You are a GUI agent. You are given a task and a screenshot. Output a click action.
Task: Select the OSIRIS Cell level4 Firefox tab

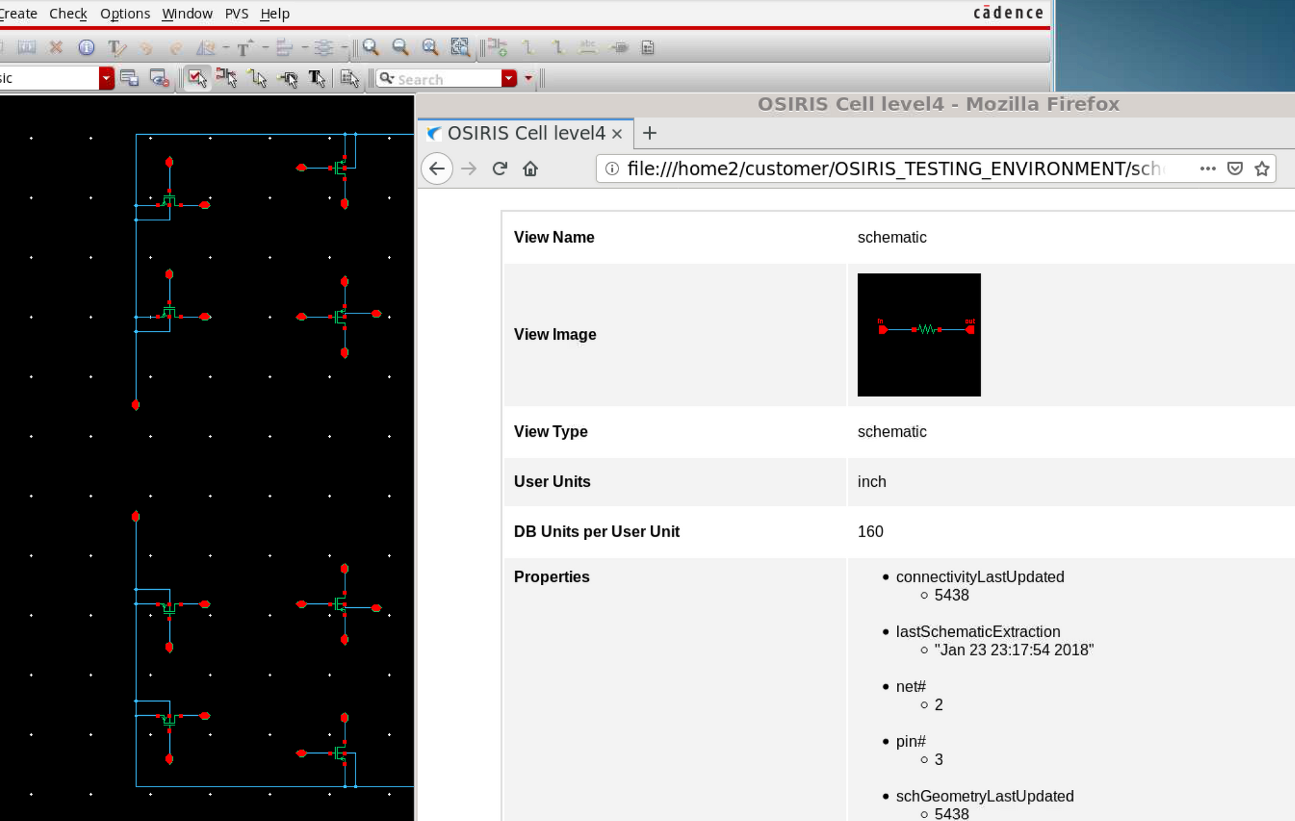click(x=526, y=133)
